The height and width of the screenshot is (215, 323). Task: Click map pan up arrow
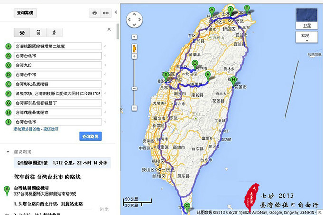click(x=134, y=14)
